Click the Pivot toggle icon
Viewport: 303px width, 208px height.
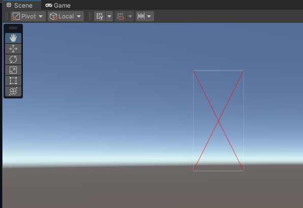click(x=16, y=16)
